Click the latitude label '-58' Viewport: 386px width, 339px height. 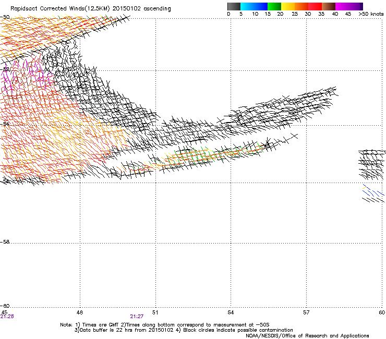[x=5, y=242]
